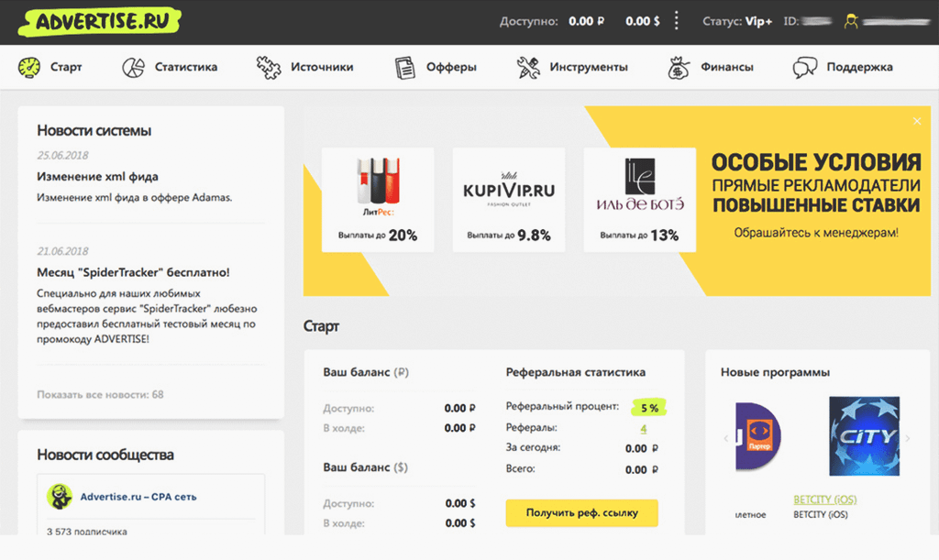This screenshot has width=939, height=560.
Task: Click the speech bubbles Поддержка icon
Action: (x=805, y=67)
